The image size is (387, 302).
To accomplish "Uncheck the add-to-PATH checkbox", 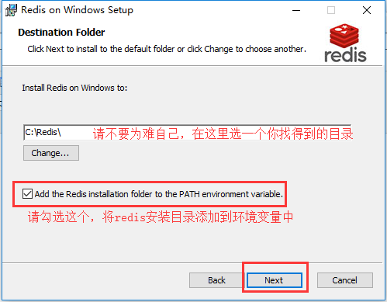I will coord(27,194).
